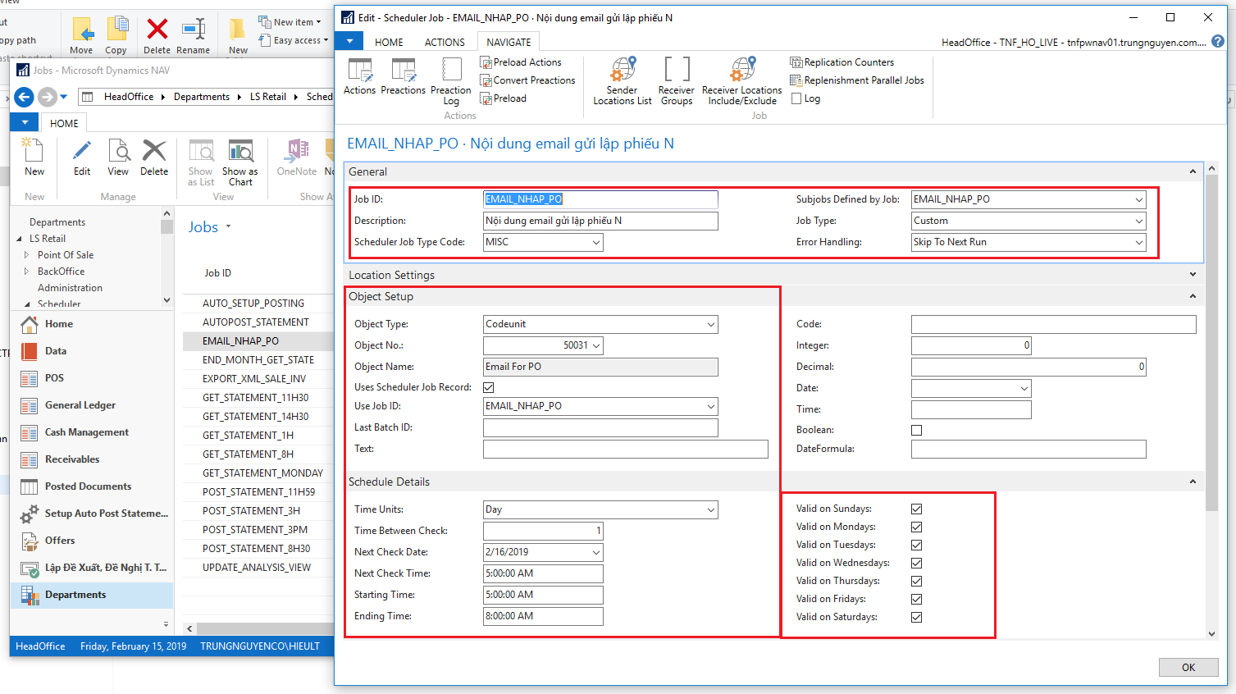Go back with Jobs window back arrow
1236x694 pixels.
coord(24,97)
